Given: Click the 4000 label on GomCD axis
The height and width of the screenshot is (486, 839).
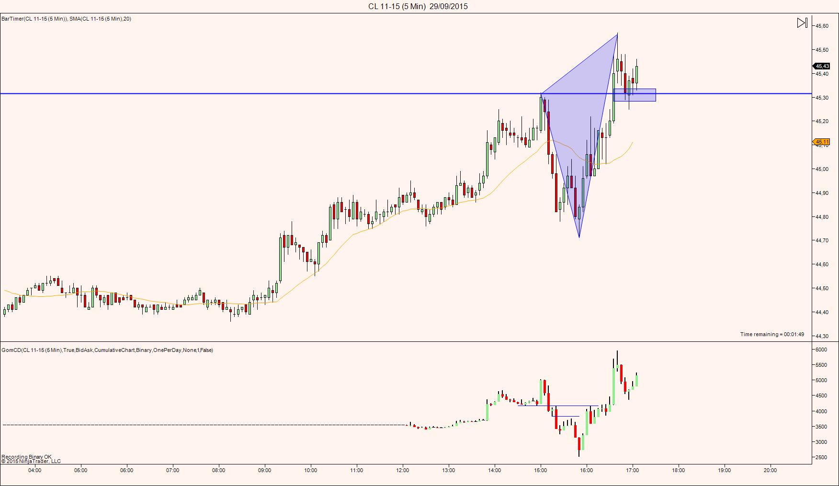Looking at the screenshot, I should [x=821, y=411].
